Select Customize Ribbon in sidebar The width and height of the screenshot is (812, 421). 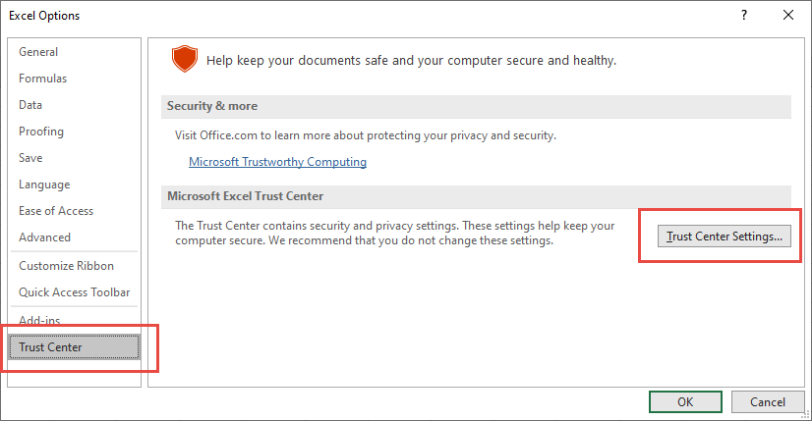pyautogui.click(x=66, y=266)
